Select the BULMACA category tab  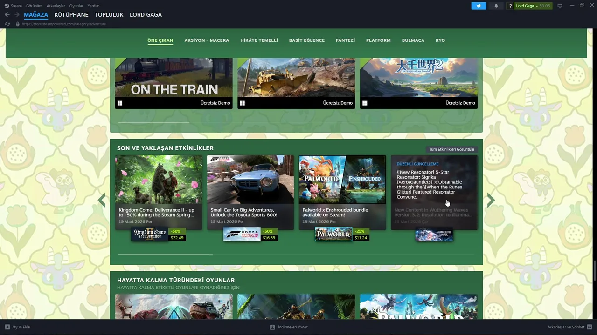point(413,40)
